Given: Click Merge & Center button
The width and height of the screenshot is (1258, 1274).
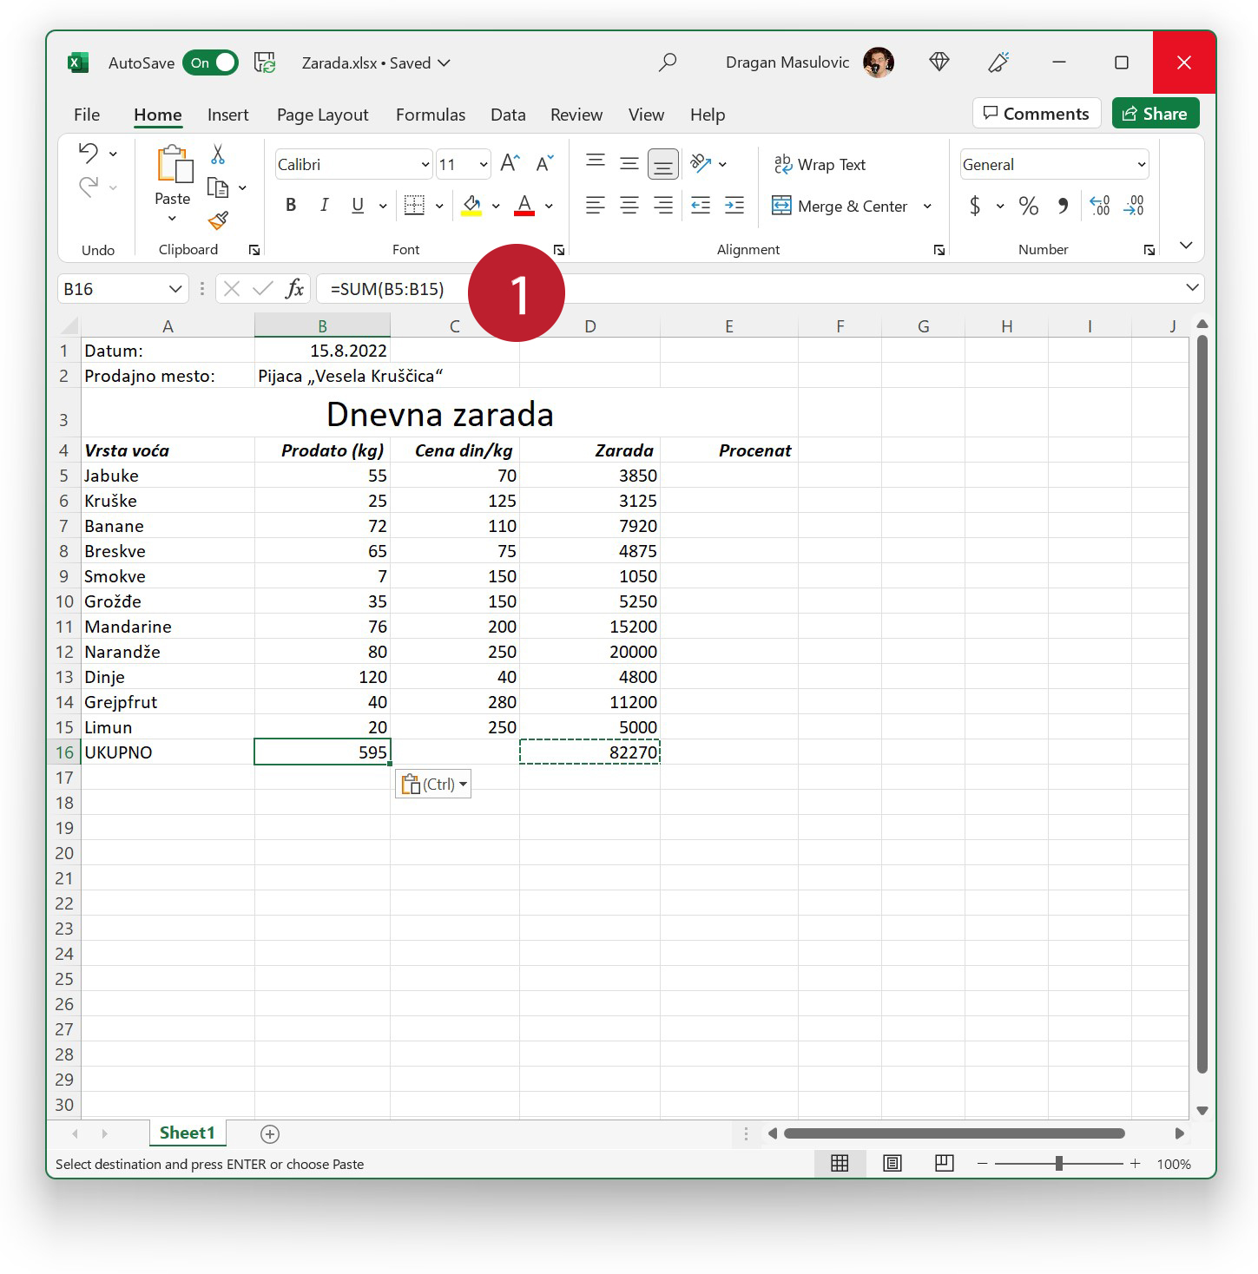Looking at the screenshot, I should coord(840,206).
